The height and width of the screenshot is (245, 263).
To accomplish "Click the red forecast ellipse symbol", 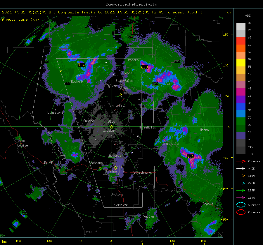I will (x=241, y=212).
